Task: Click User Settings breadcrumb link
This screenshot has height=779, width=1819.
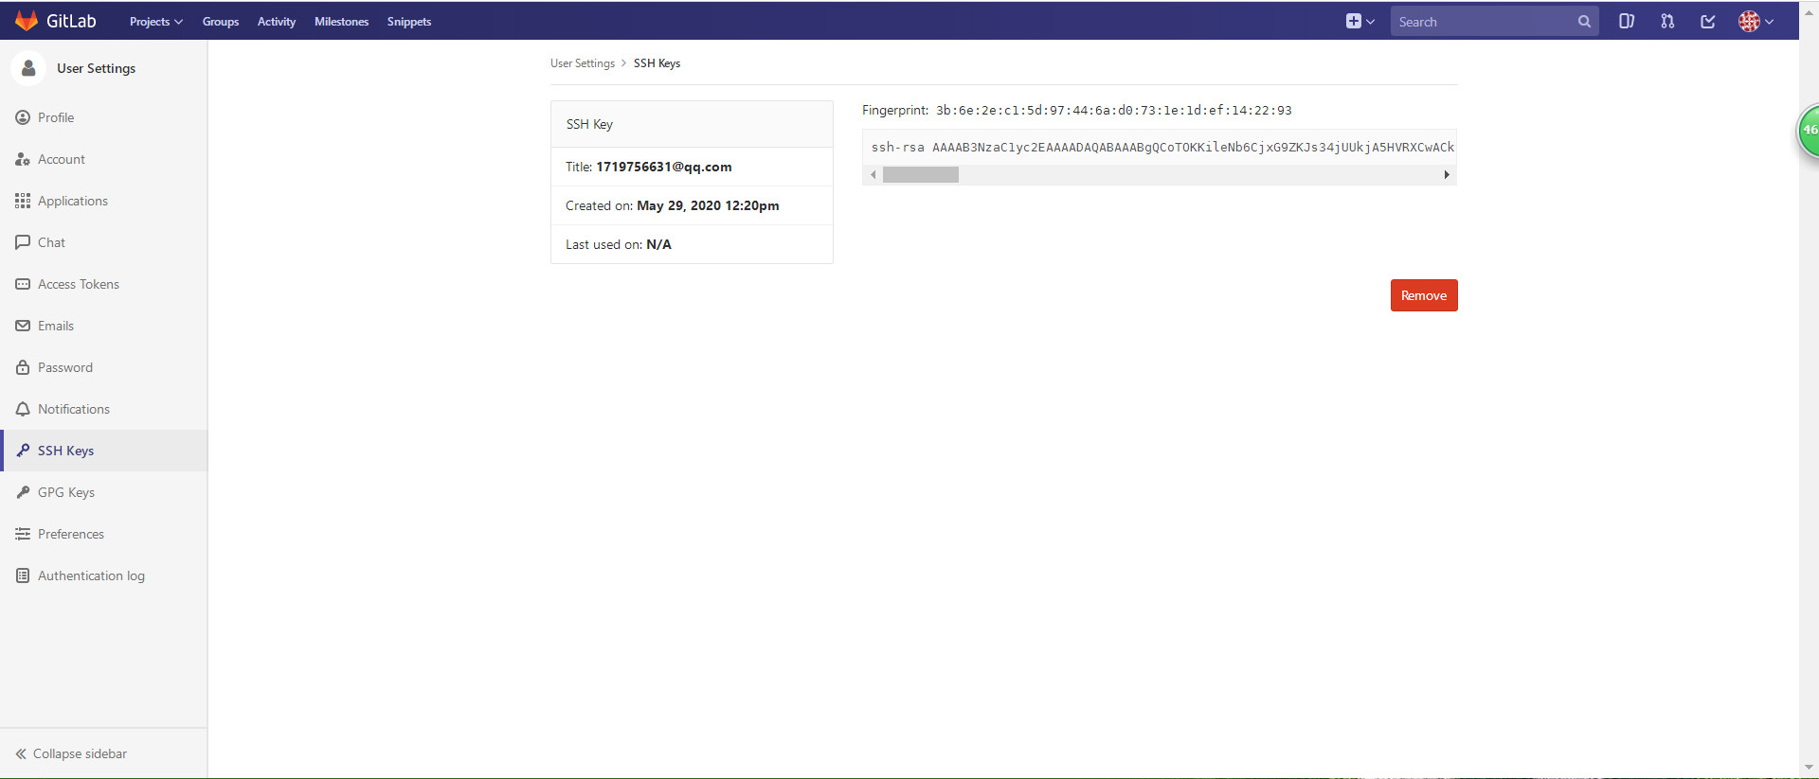Action: point(583,63)
